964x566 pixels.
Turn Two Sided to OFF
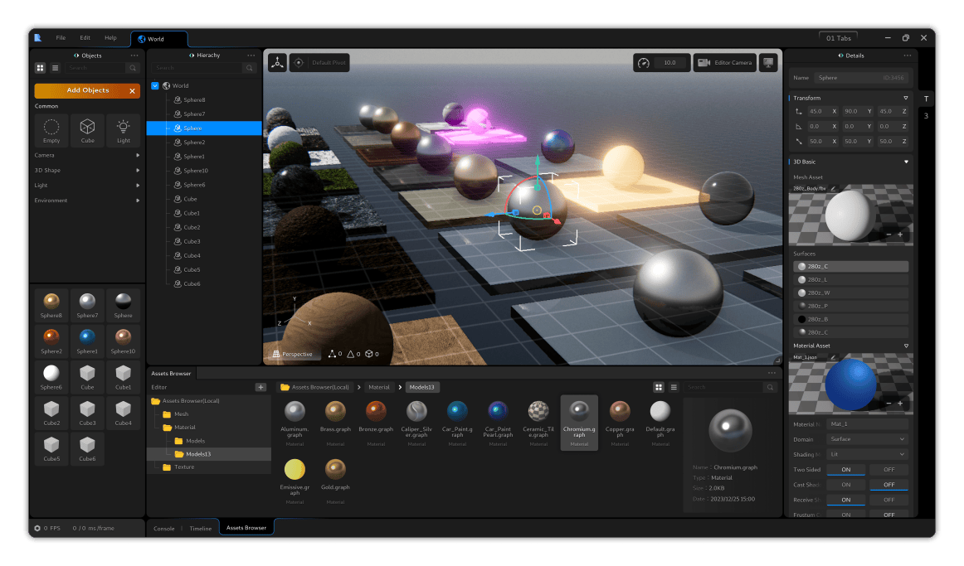pos(889,469)
